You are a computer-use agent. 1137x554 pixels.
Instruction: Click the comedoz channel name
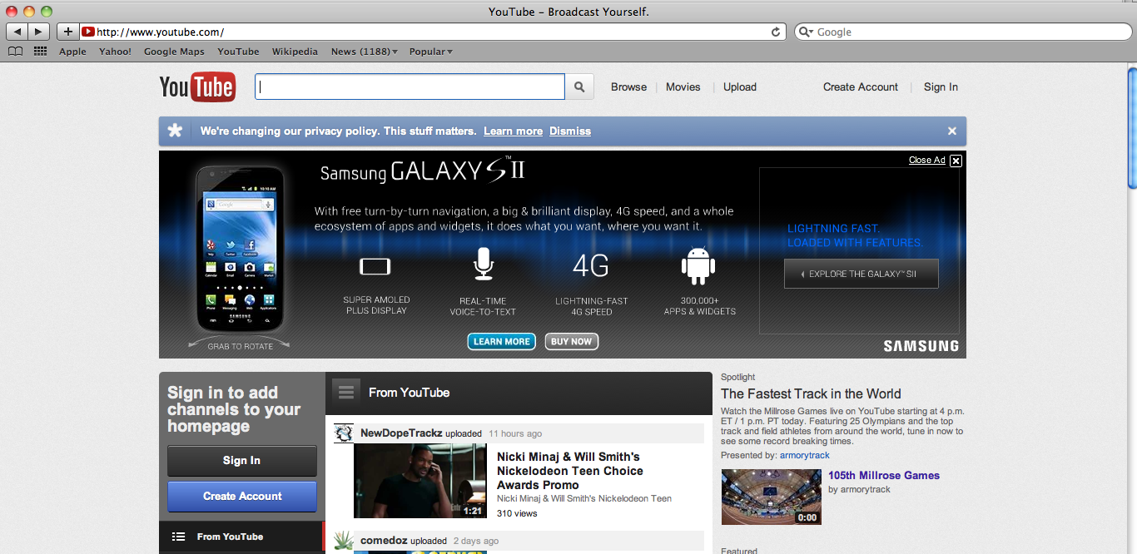384,541
